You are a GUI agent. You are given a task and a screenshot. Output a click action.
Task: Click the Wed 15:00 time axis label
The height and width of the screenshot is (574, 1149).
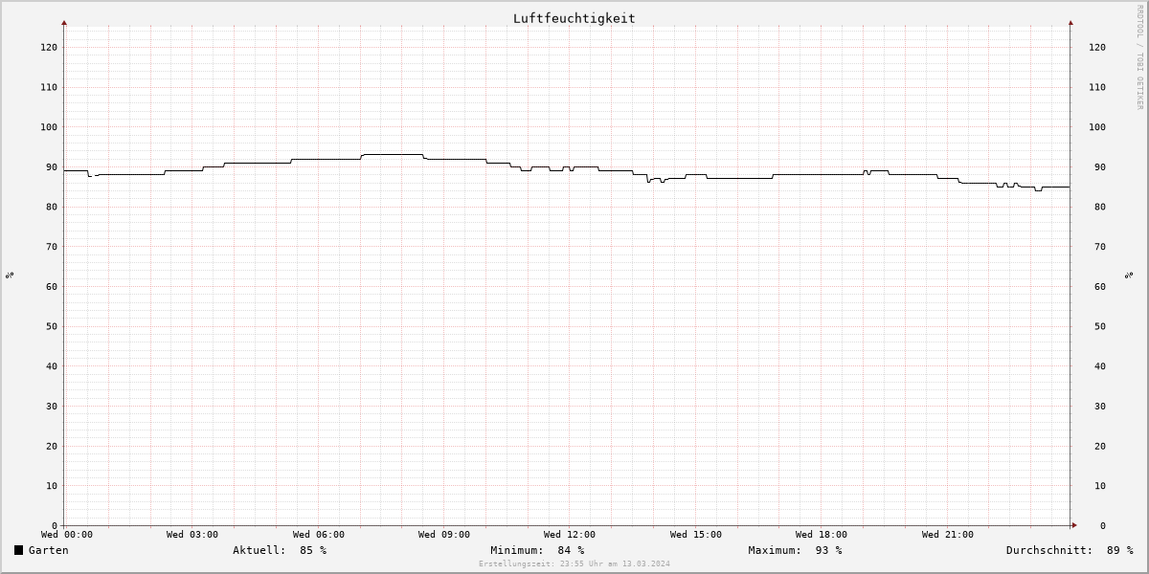tap(695, 535)
